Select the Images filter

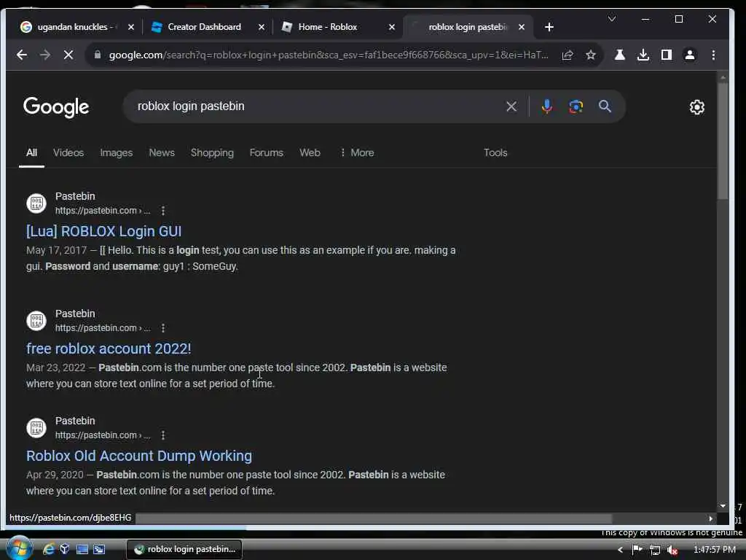pyautogui.click(x=116, y=153)
